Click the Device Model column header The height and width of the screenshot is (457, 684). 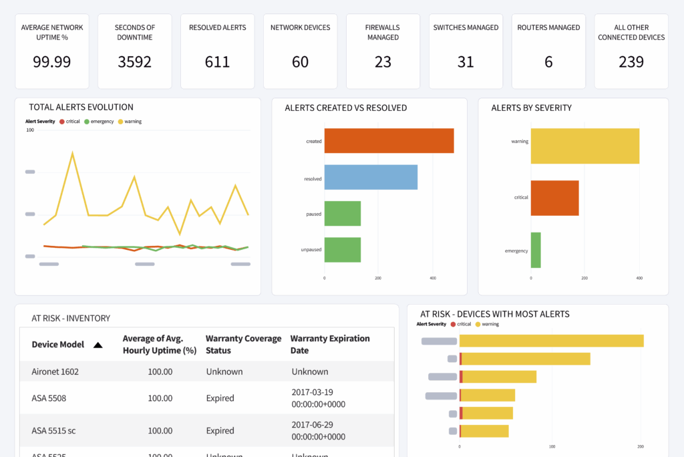[x=58, y=344]
